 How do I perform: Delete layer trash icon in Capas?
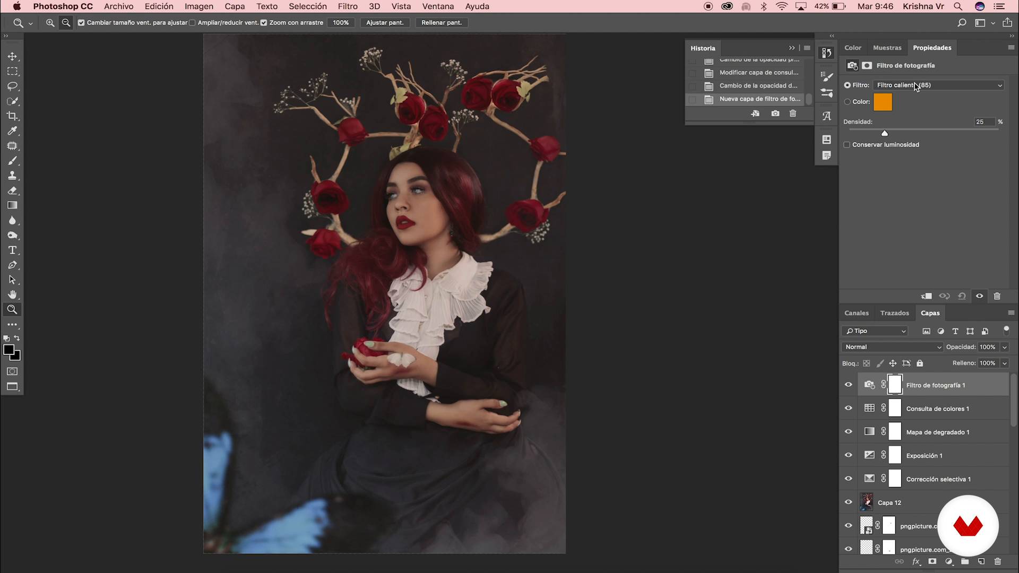(998, 561)
